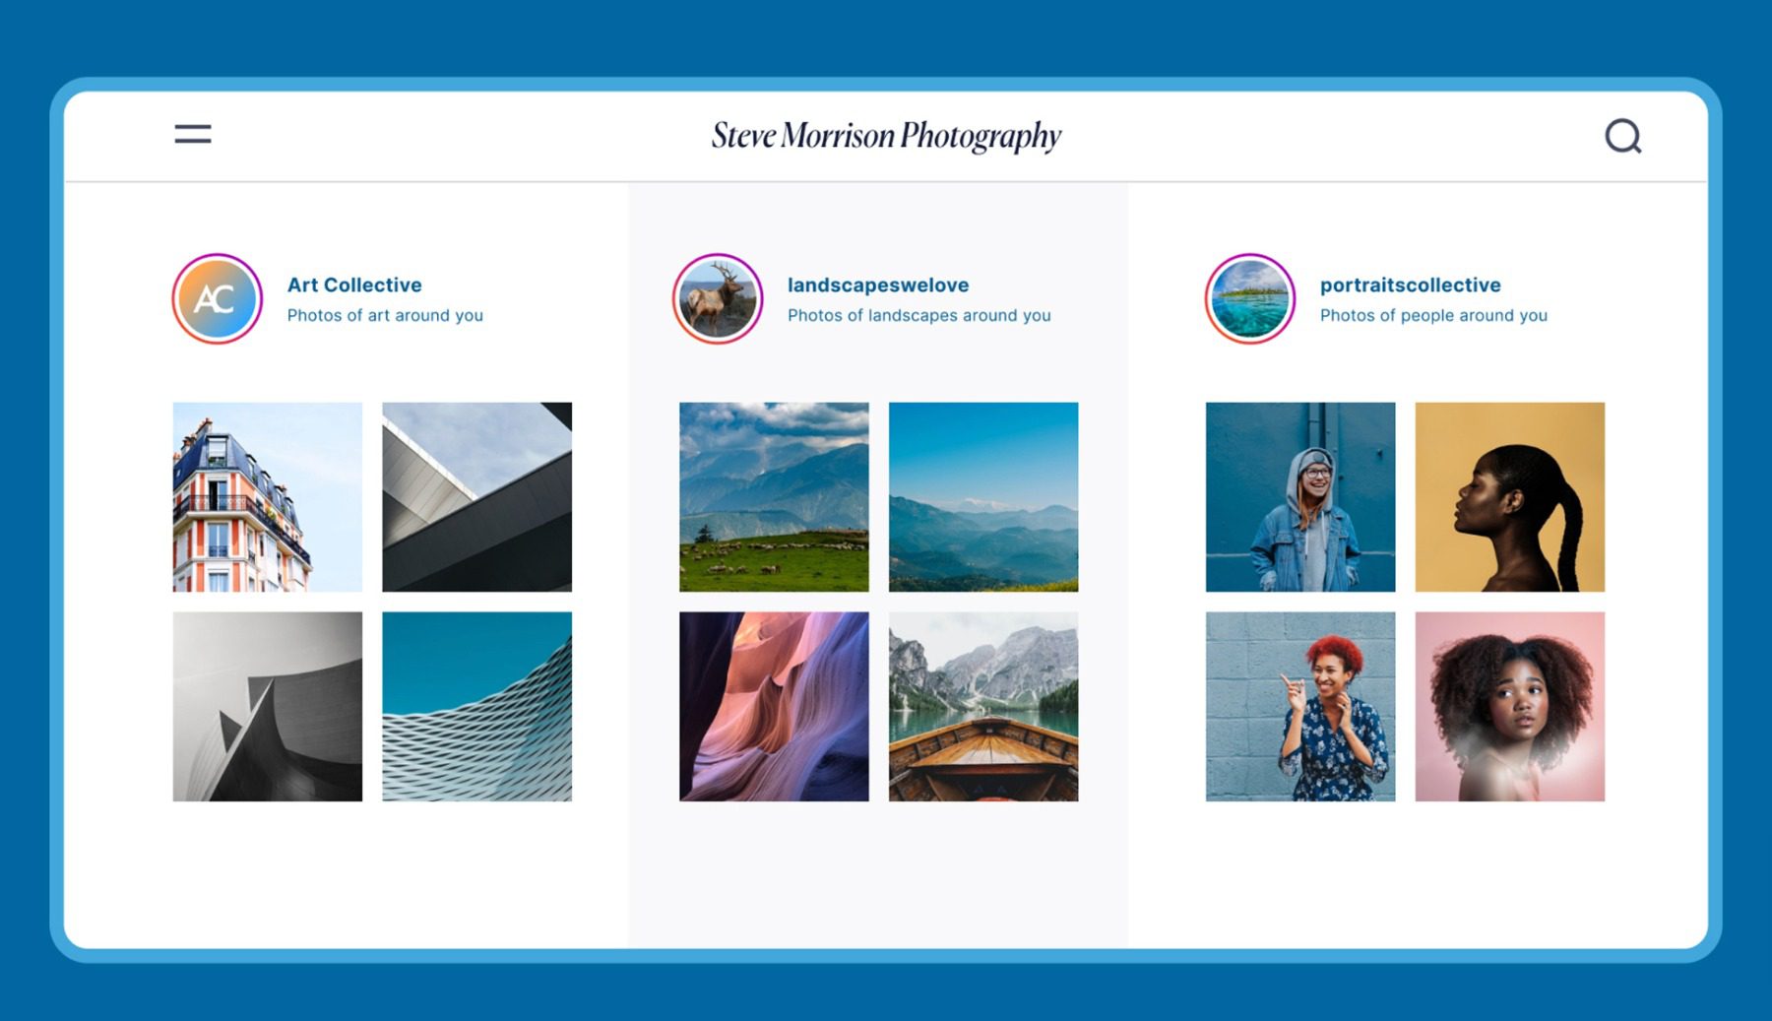Open the Art Collective AC avatar
This screenshot has height=1021, width=1772.
pyautogui.click(x=218, y=298)
